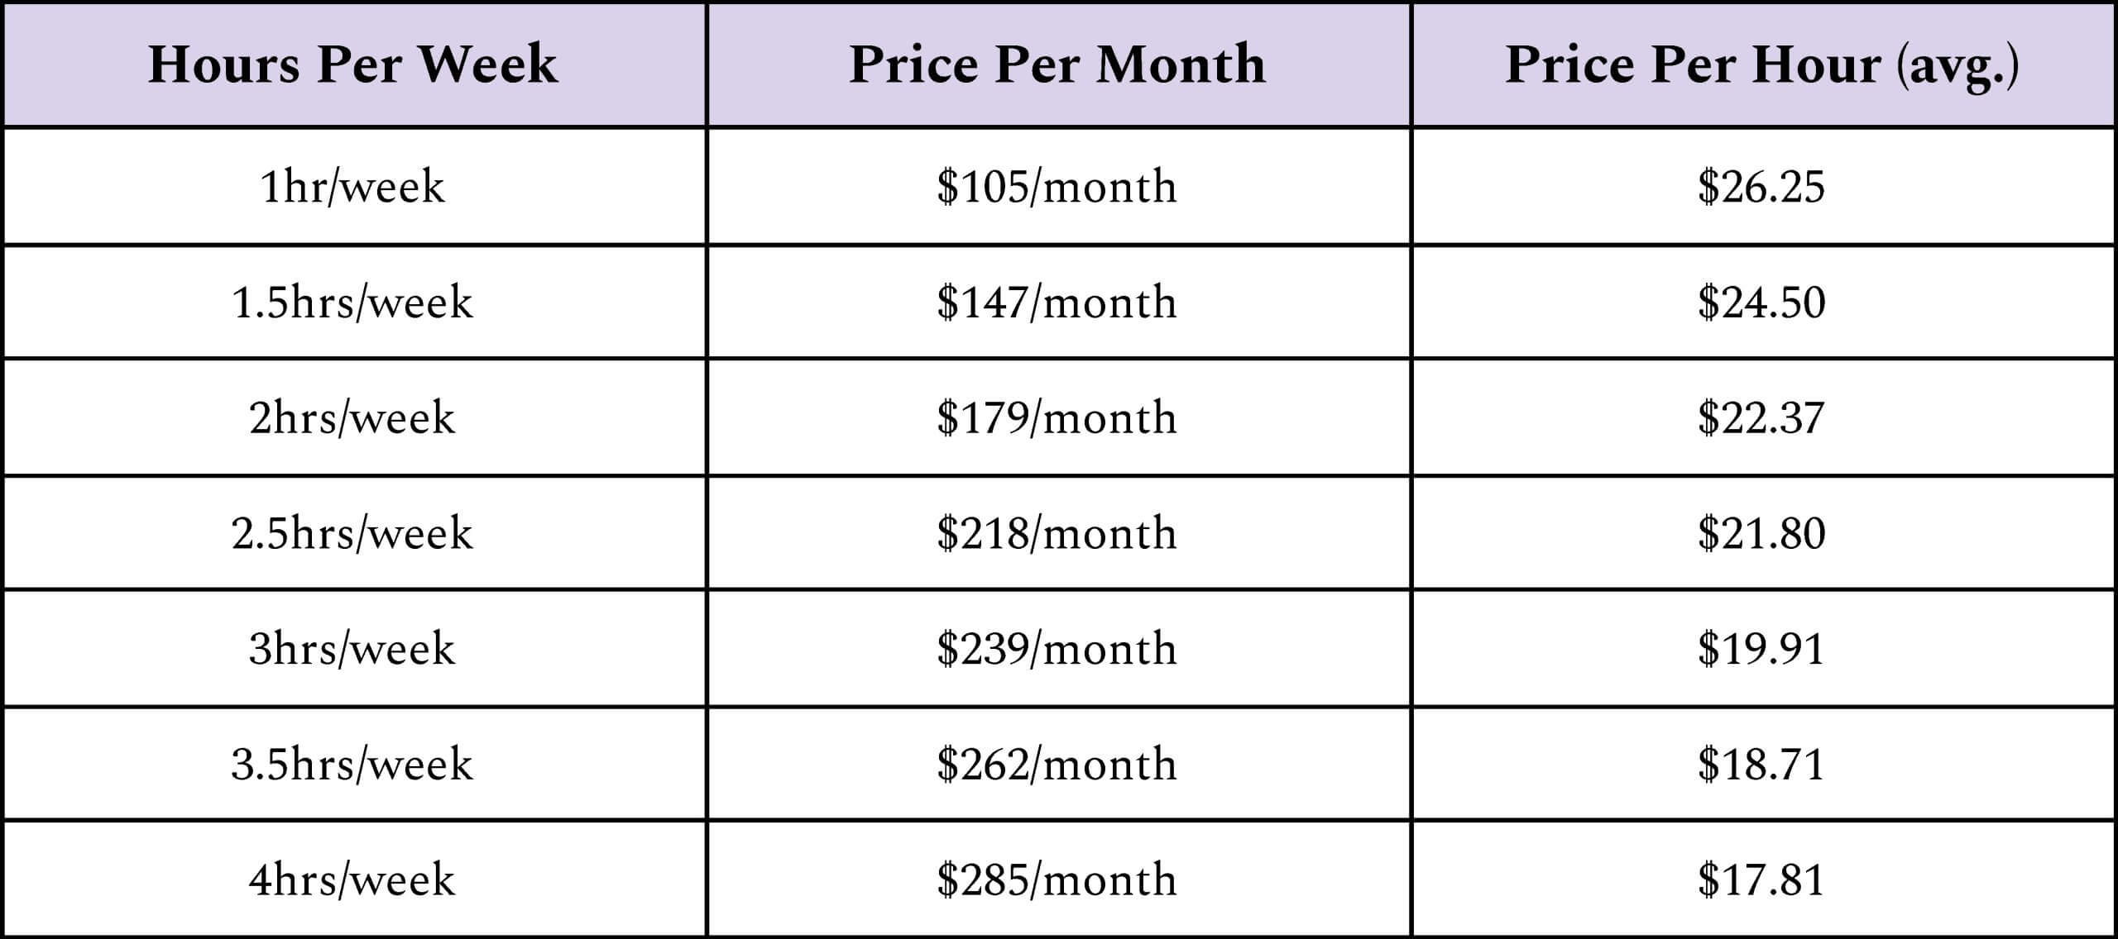This screenshot has width=2118, height=939.
Task: Click the $18.71 hourly price
Action: [1761, 763]
